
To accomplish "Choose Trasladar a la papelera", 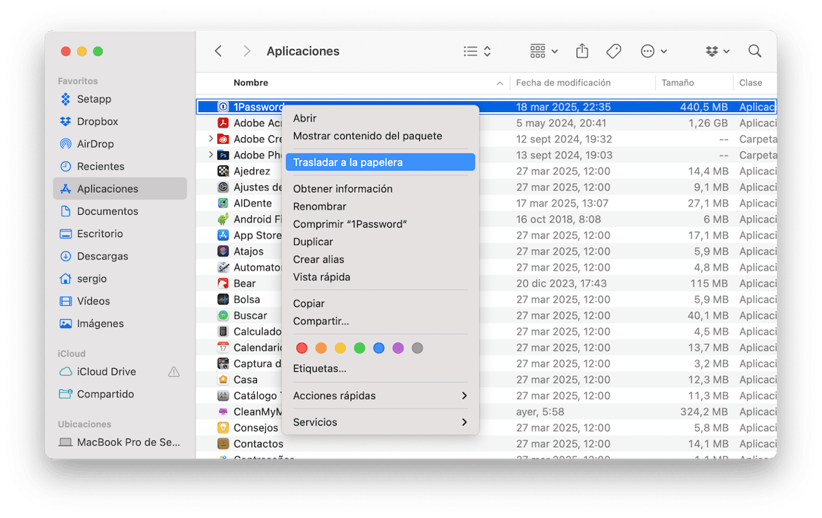I will 381,162.
